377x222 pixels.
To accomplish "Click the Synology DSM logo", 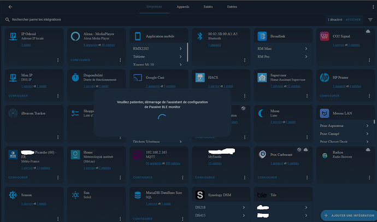I will pos(200,195).
